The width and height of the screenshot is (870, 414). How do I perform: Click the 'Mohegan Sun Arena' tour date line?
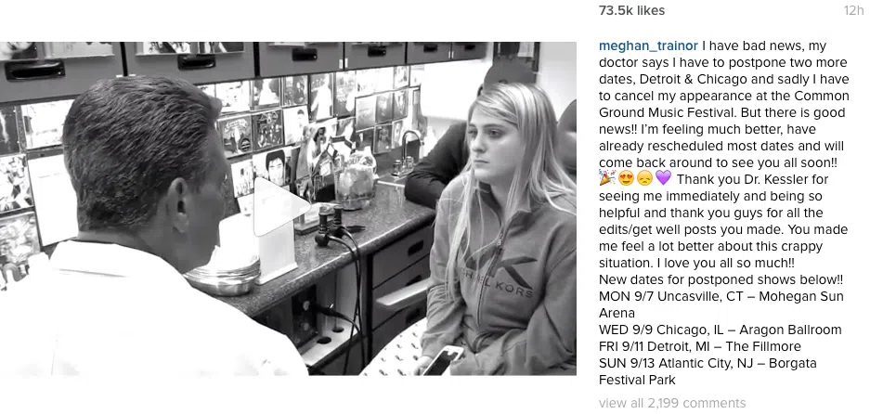click(x=721, y=304)
